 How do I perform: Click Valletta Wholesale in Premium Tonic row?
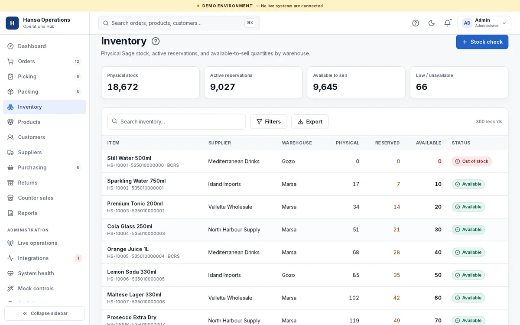(230, 207)
